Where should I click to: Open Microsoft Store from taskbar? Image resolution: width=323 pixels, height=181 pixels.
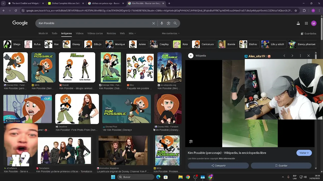coord(166,177)
